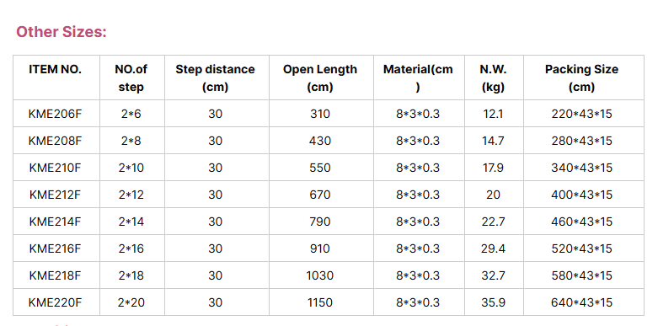Click the KME218F table cell

click(55, 275)
